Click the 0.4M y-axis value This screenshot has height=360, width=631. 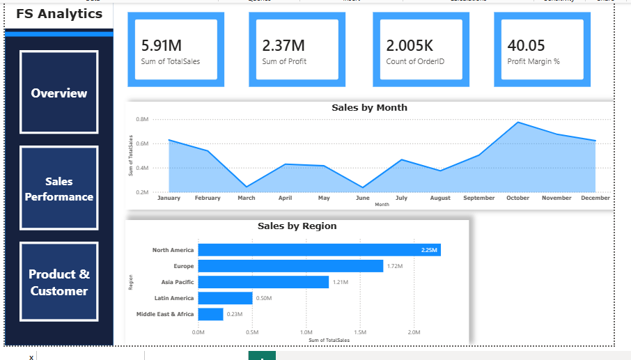click(x=142, y=168)
